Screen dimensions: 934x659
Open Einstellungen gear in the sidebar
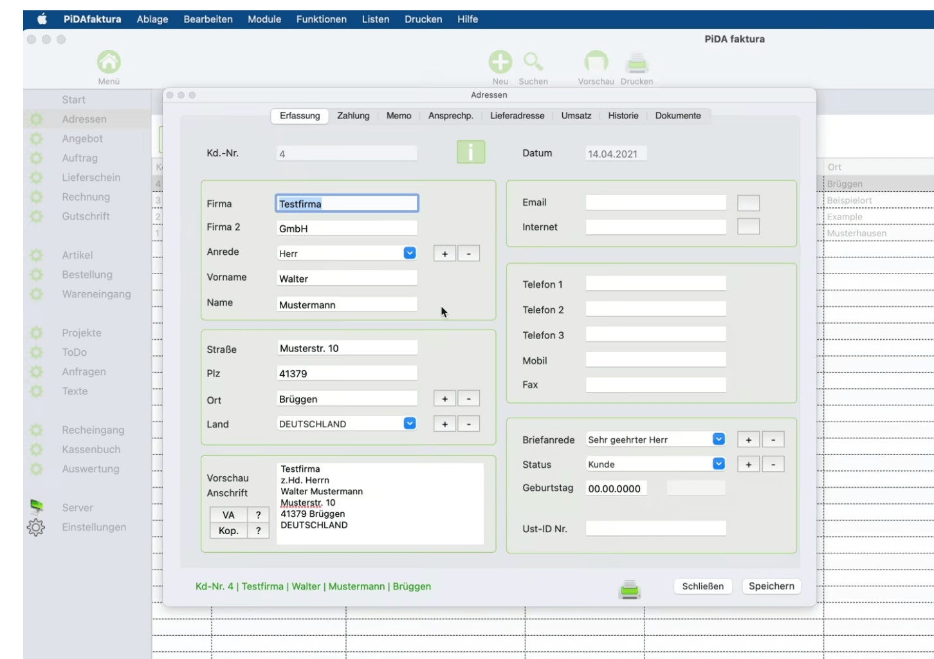coord(36,528)
